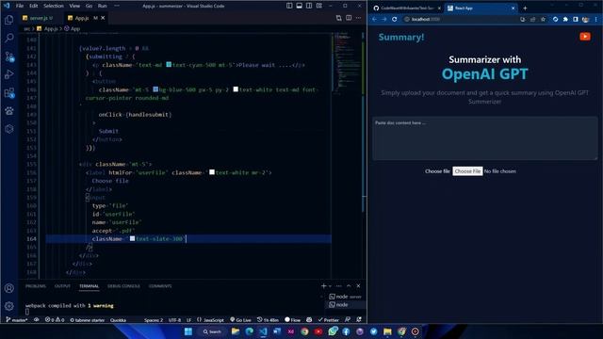Open the launch profile dropdown next to new terminal
The image size is (603, 339).
(330, 286)
